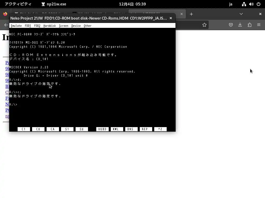This screenshot has height=198, width=265.
Task: Open the Device menu
Action: click(x=76, y=26)
